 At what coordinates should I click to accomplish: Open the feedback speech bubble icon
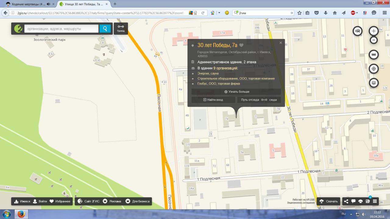coord(353,201)
